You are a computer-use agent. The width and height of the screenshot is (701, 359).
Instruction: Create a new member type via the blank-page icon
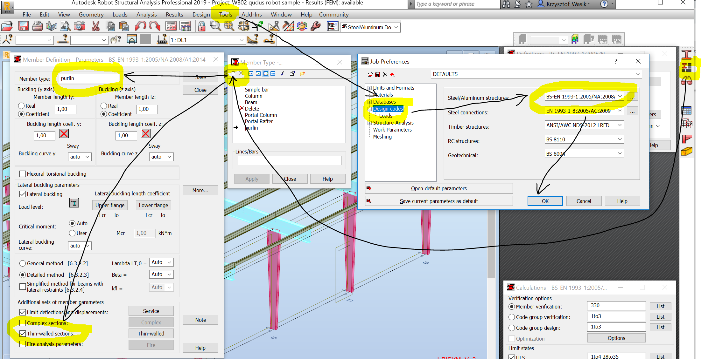[x=234, y=73]
